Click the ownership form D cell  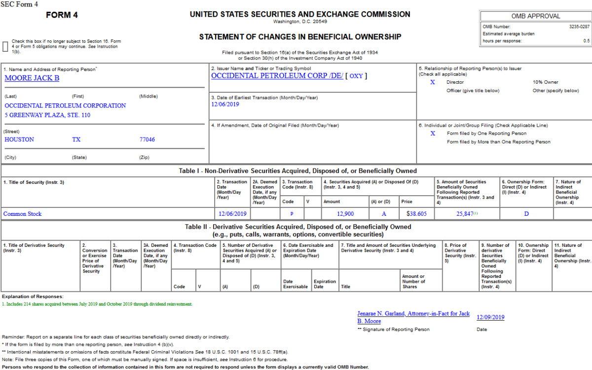click(x=526, y=214)
